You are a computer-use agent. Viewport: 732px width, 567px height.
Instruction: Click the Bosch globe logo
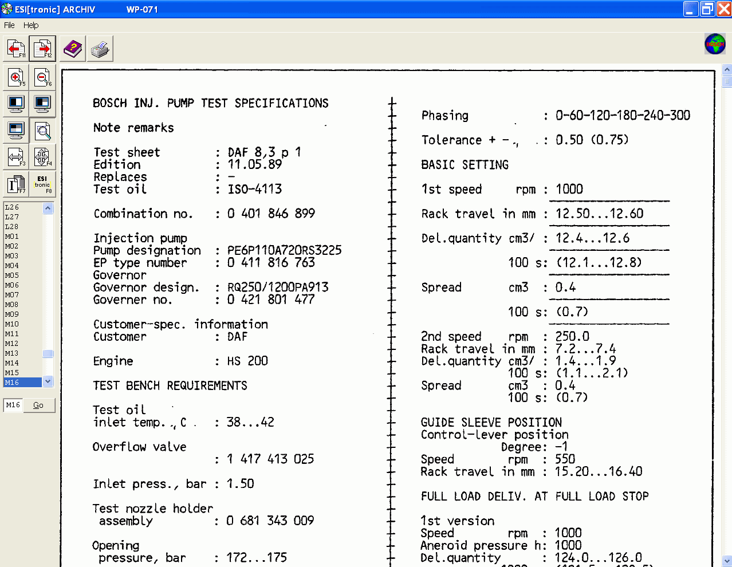[715, 44]
